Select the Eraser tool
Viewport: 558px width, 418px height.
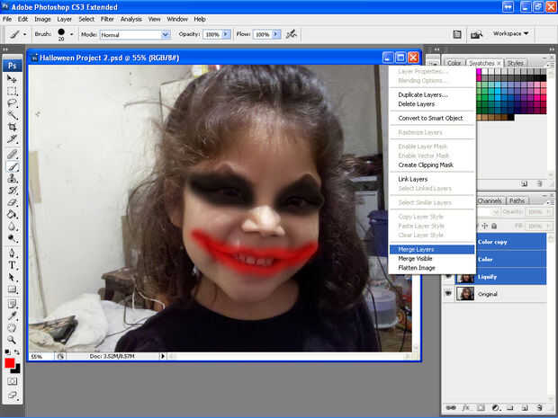pyautogui.click(x=12, y=202)
